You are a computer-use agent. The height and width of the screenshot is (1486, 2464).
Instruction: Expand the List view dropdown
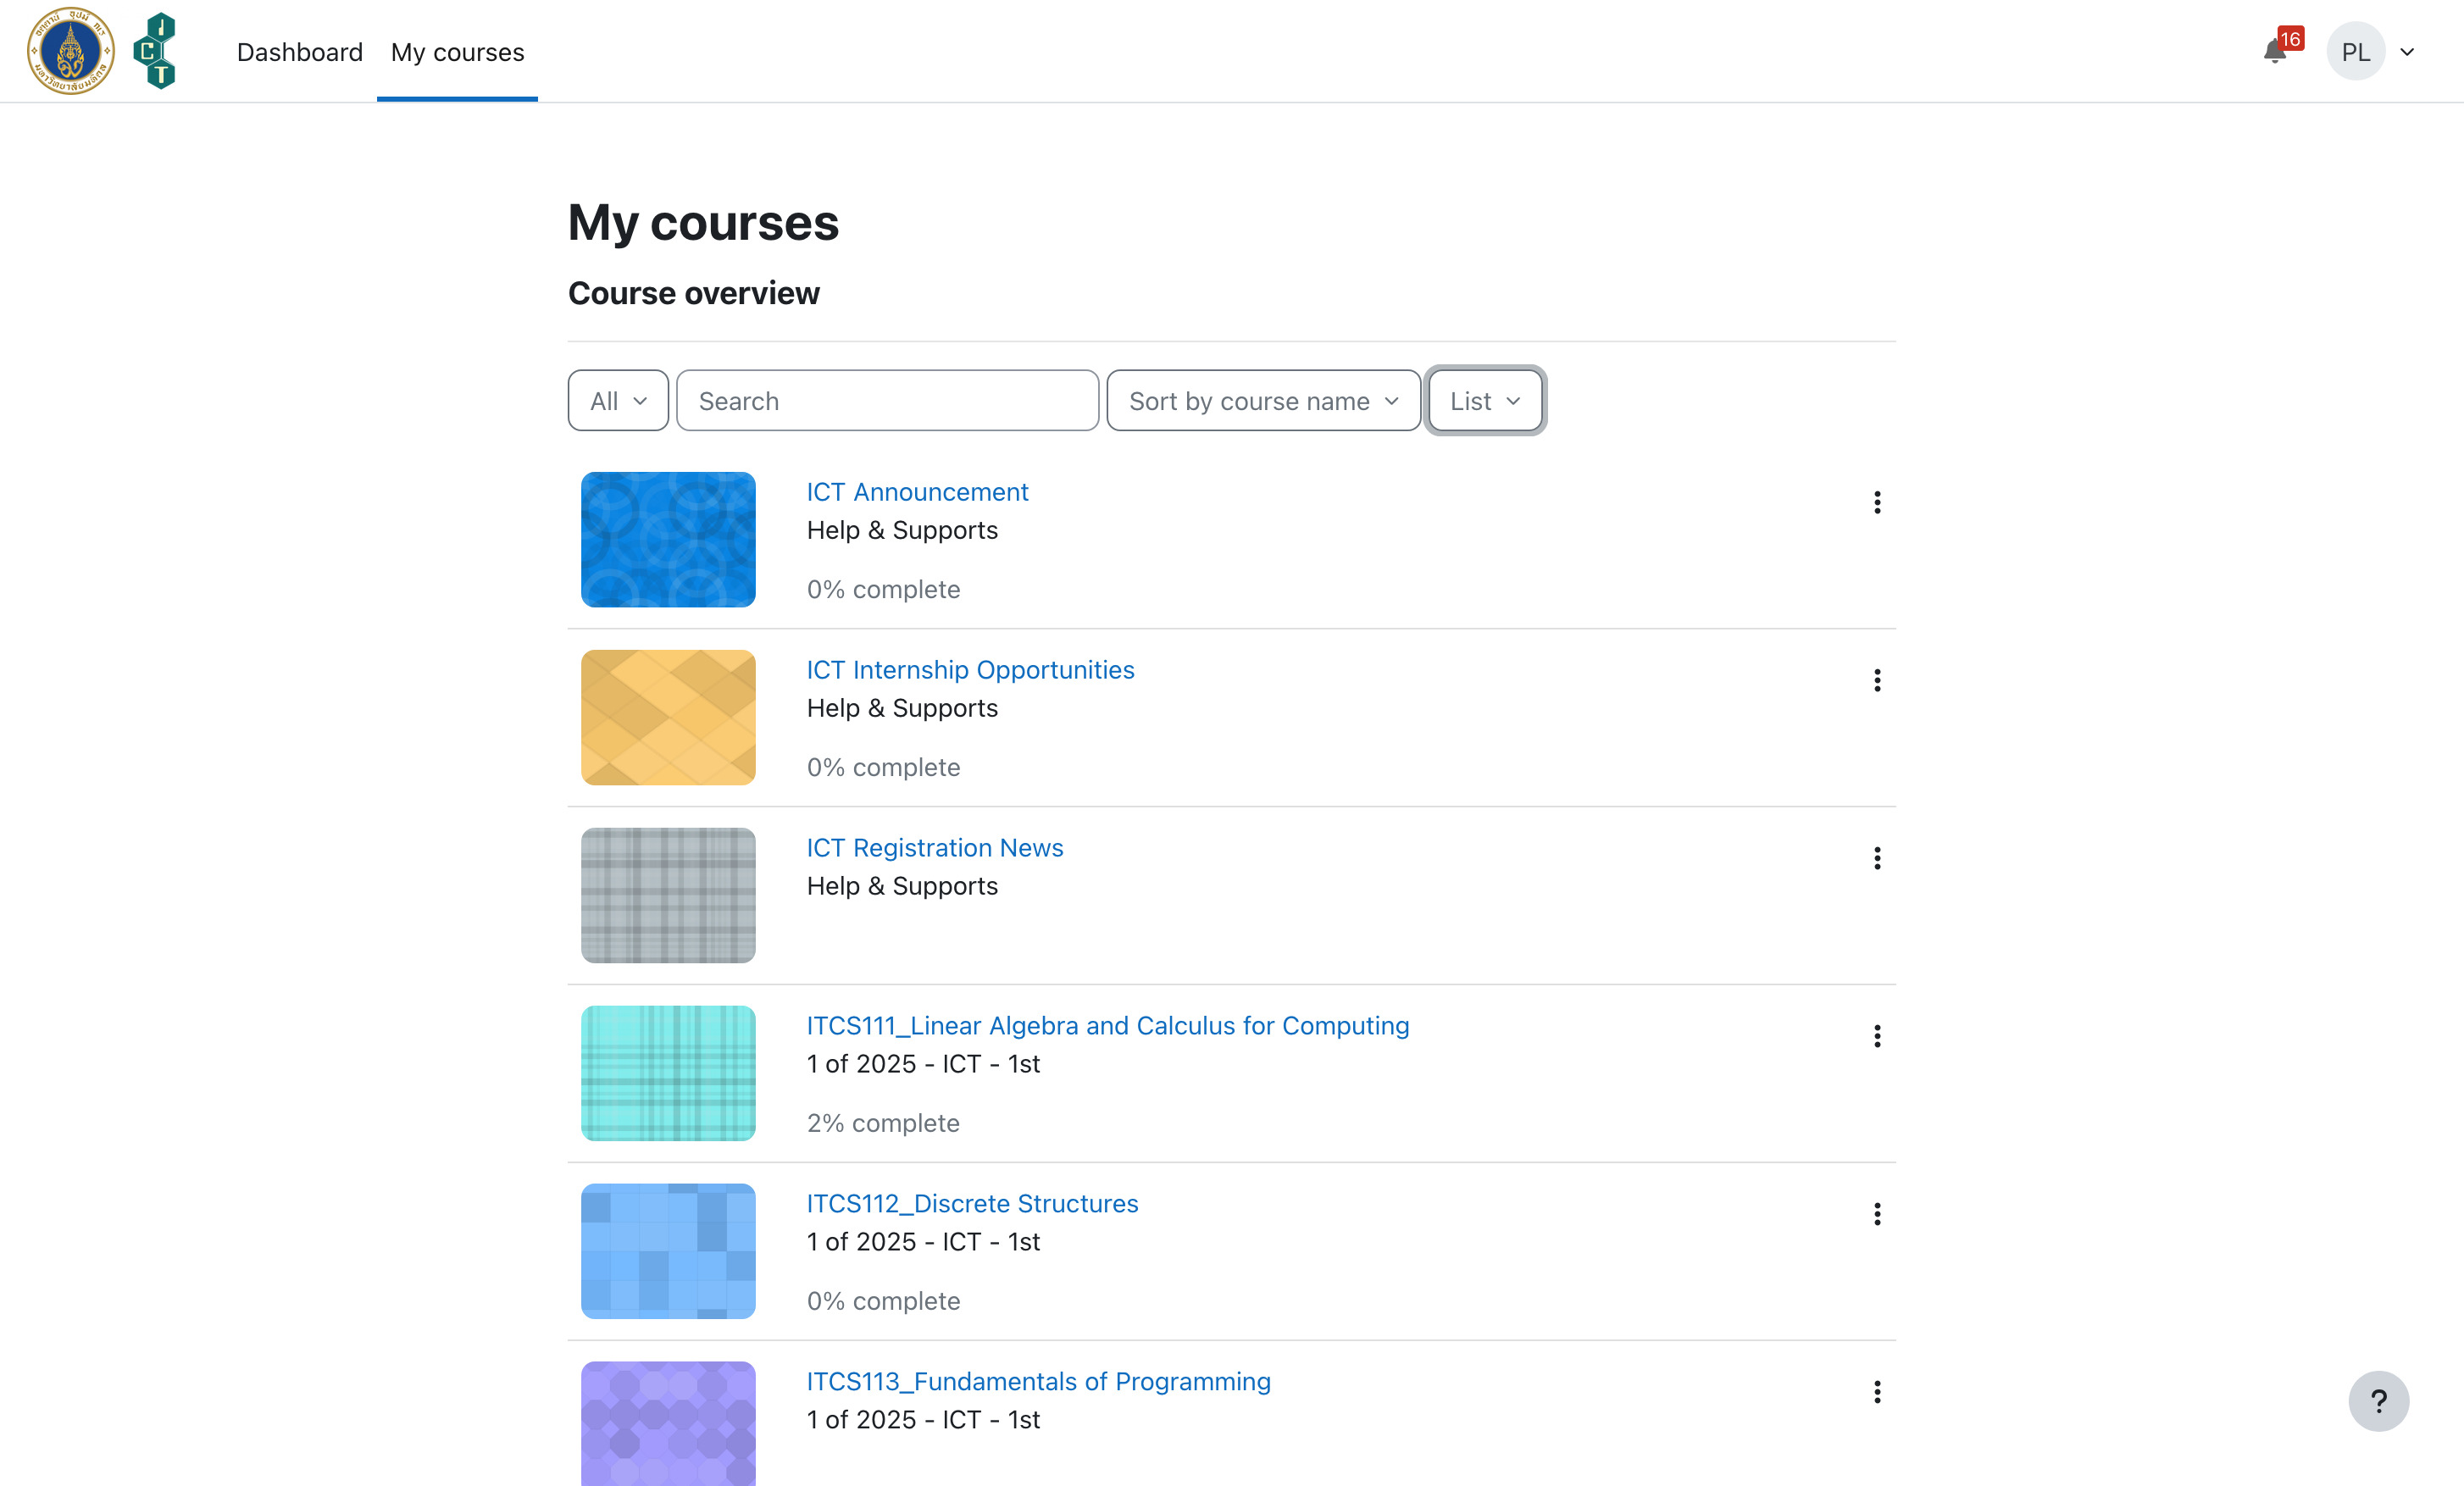coord(1485,401)
